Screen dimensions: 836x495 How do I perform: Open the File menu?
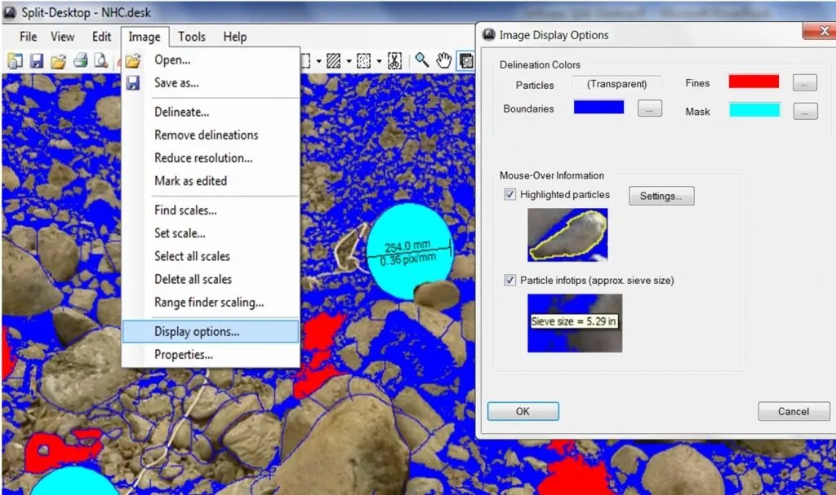tap(29, 37)
